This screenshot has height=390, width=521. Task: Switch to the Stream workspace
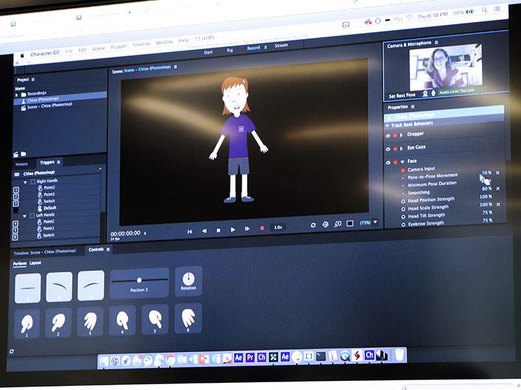281,45
